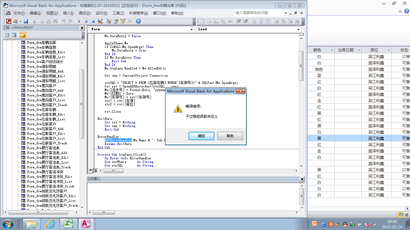410x230 pixels.
Task: Click the Run Sub (play) toolbar icon
Action: coord(79,21)
